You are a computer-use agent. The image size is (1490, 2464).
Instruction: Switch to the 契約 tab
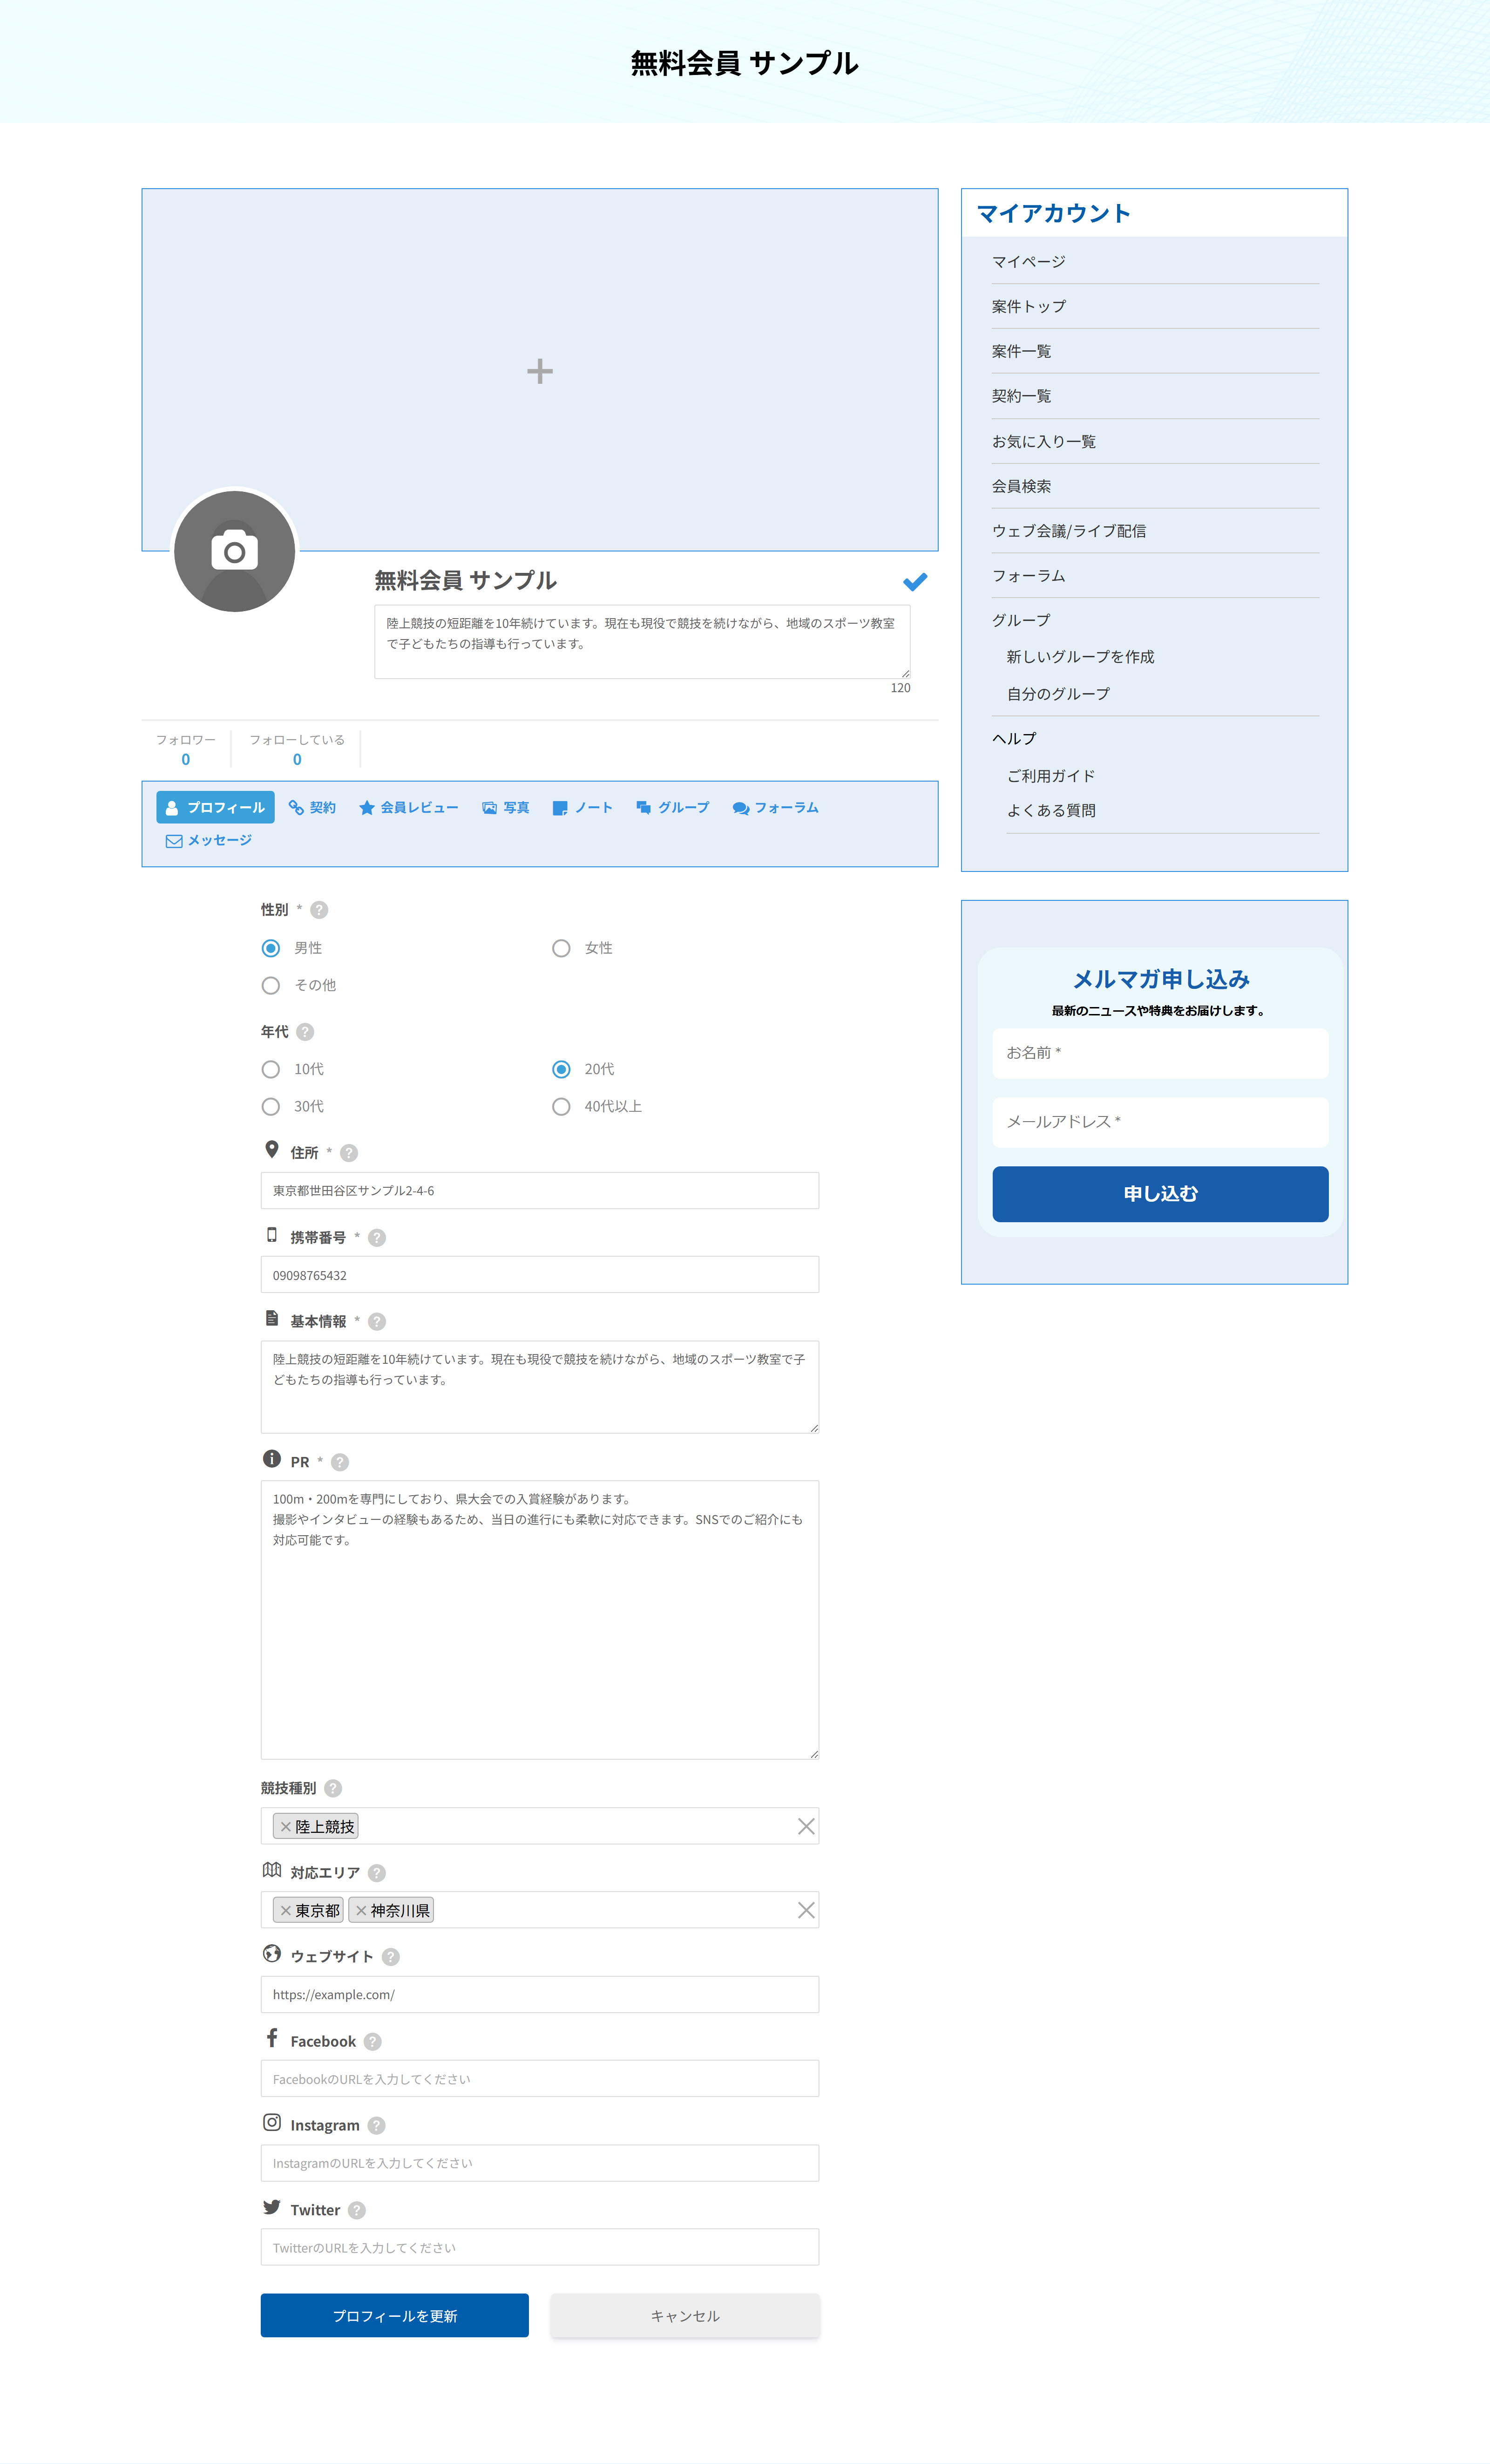(312, 808)
